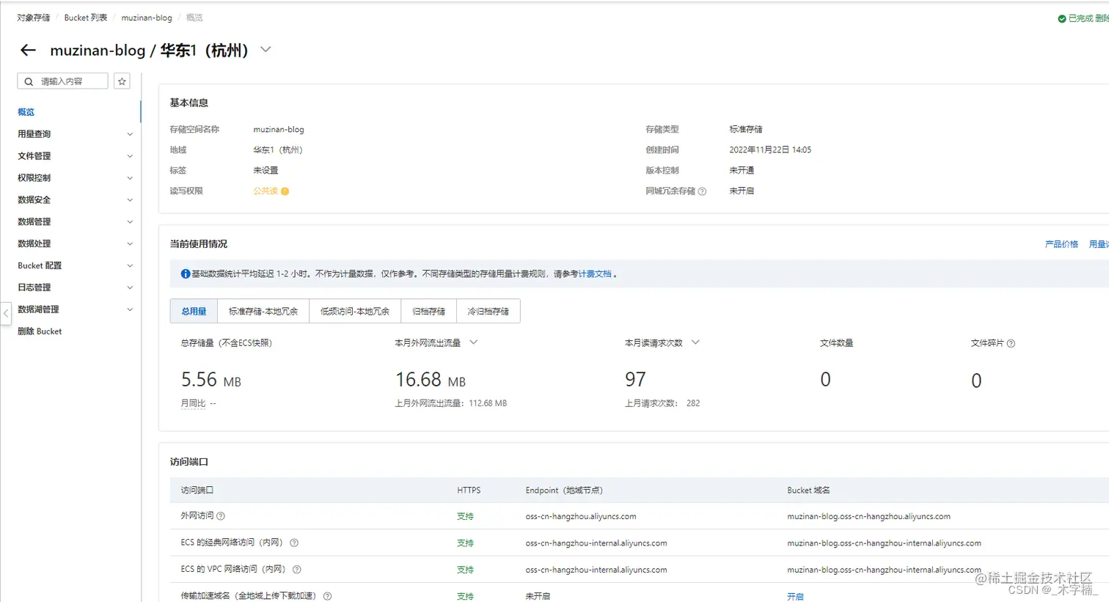Open help icon next to 文件碎片
The width and height of the screenshot is (1109, 602).
(x=1011, y=343)
